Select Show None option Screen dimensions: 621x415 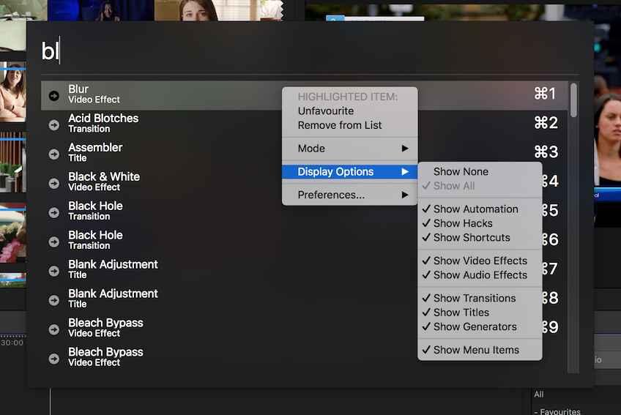[x=461, y=171]
